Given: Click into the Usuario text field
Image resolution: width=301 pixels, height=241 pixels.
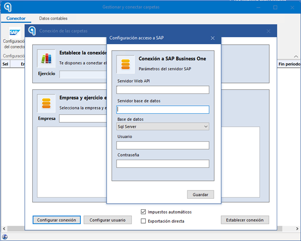Looking at the screenshot, I should coord(163,146).
